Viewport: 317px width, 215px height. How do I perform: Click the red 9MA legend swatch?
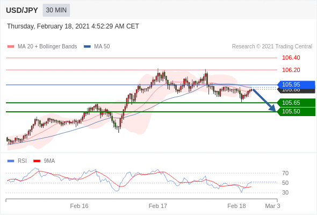pos(37,161)
